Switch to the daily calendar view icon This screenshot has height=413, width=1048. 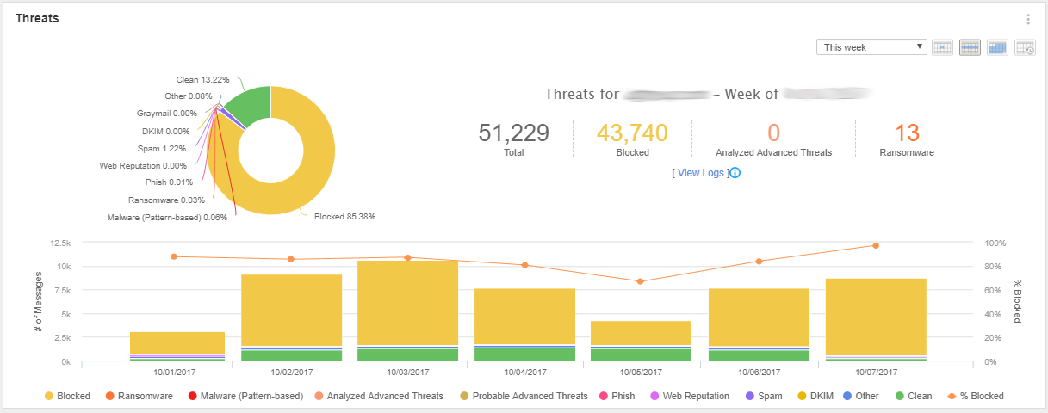point(942,47)
